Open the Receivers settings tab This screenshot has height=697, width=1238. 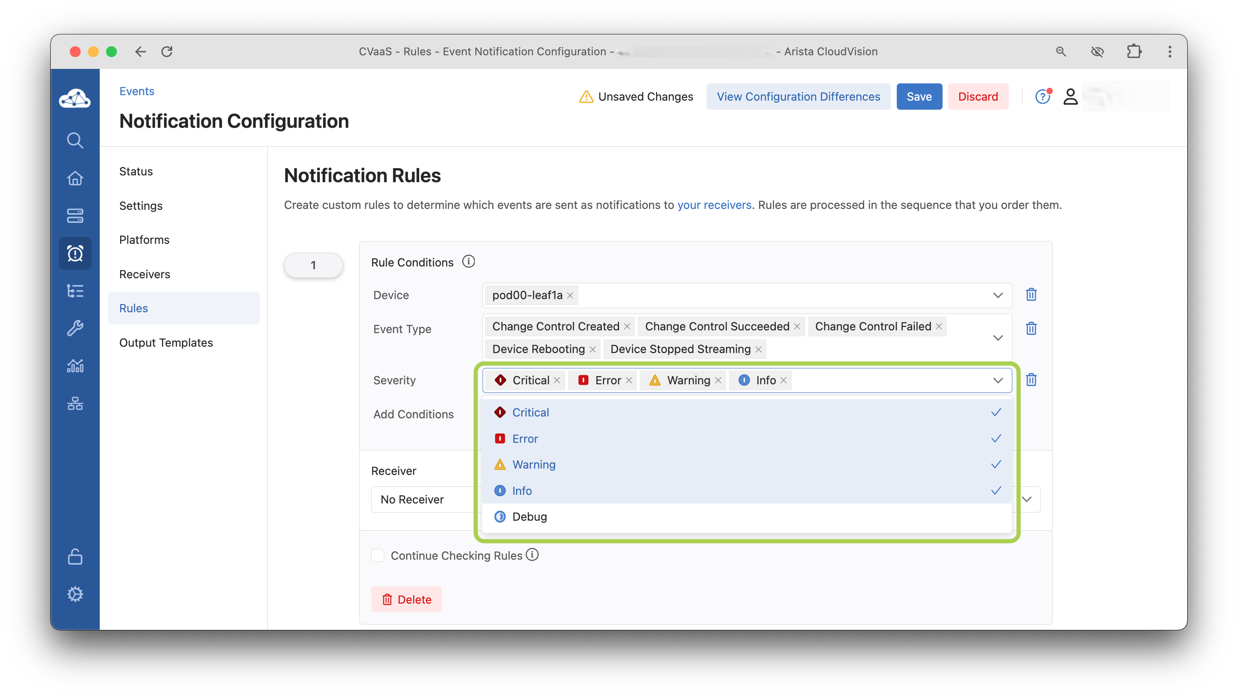pyautogui.click(x=145, y=274)
